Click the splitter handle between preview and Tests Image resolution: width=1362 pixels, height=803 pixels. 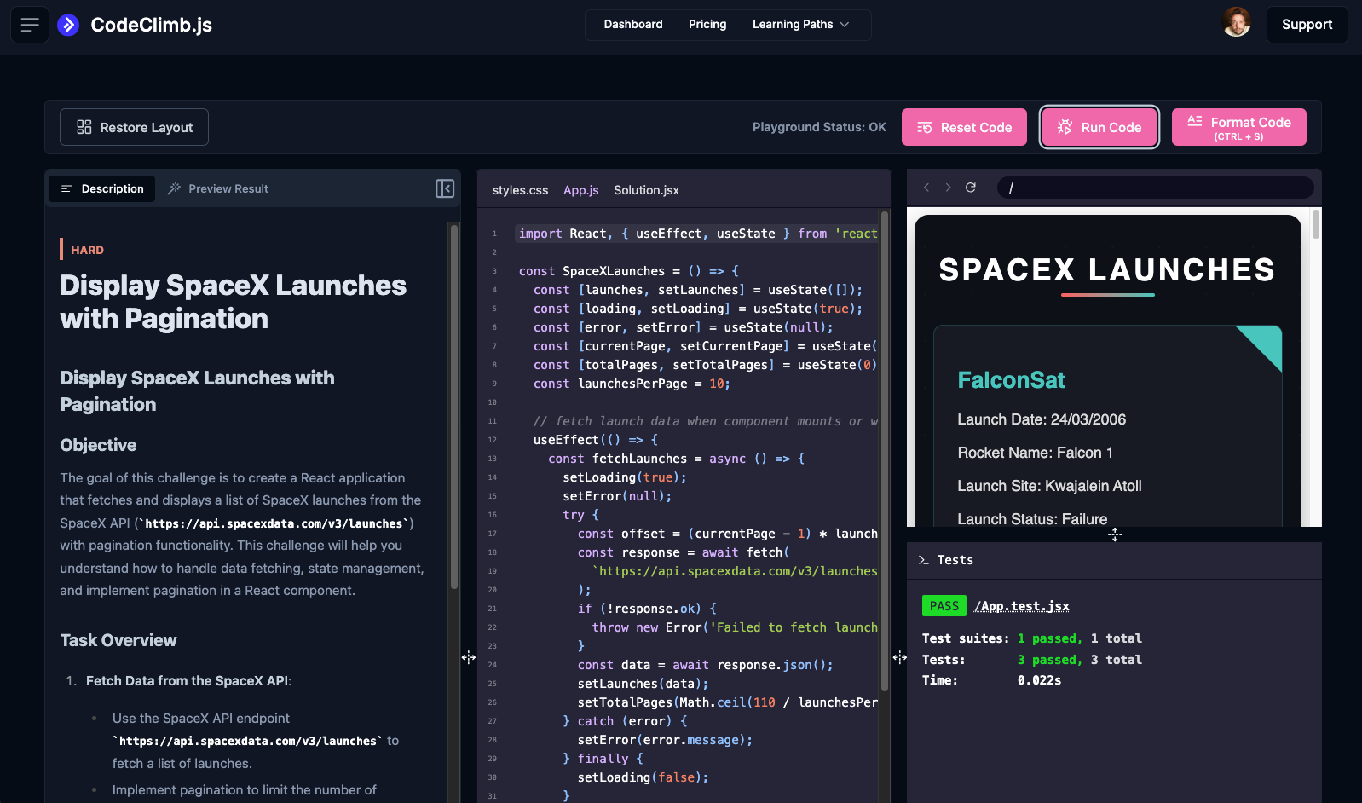pos(1115,534)
